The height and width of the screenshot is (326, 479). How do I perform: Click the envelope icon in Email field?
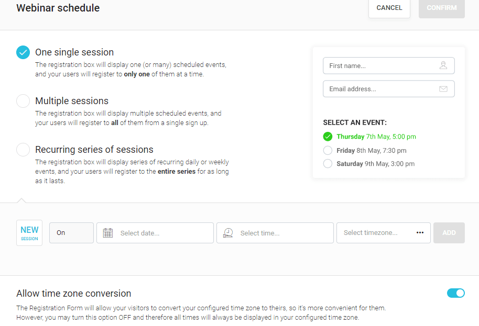(443, 89)
